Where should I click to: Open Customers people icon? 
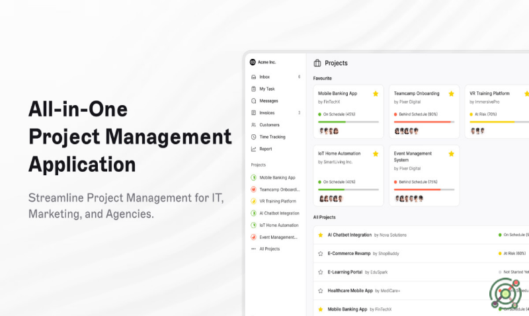coord(253,125)
